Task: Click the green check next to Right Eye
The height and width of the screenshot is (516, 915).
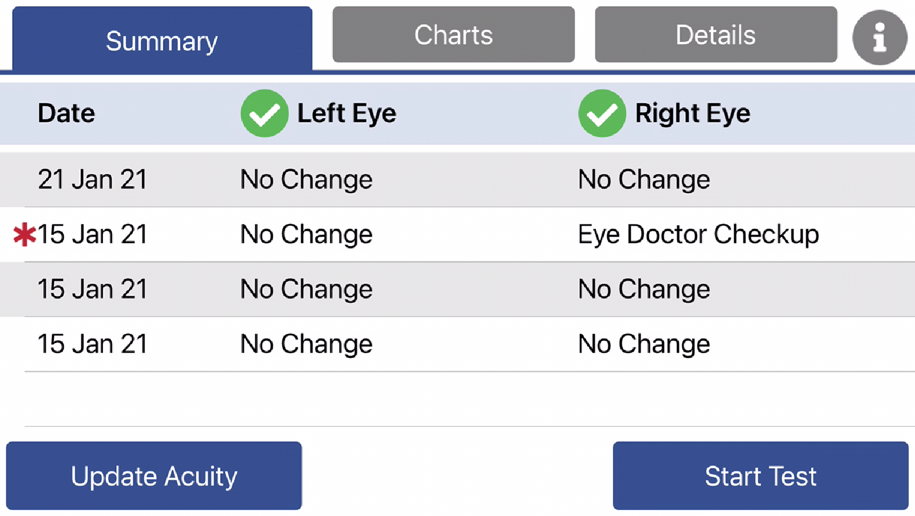Action: [x=601, y=113]
